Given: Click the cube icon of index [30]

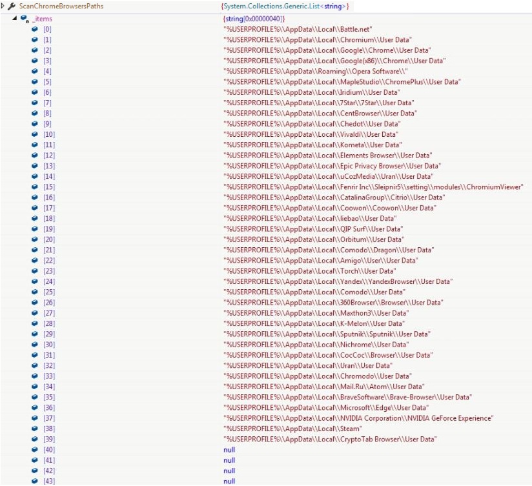Looking at the screenshot, I should click(35, 345).
